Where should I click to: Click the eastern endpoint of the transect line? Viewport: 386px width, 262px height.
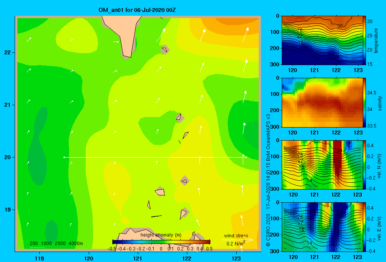(x=246, y=157)
